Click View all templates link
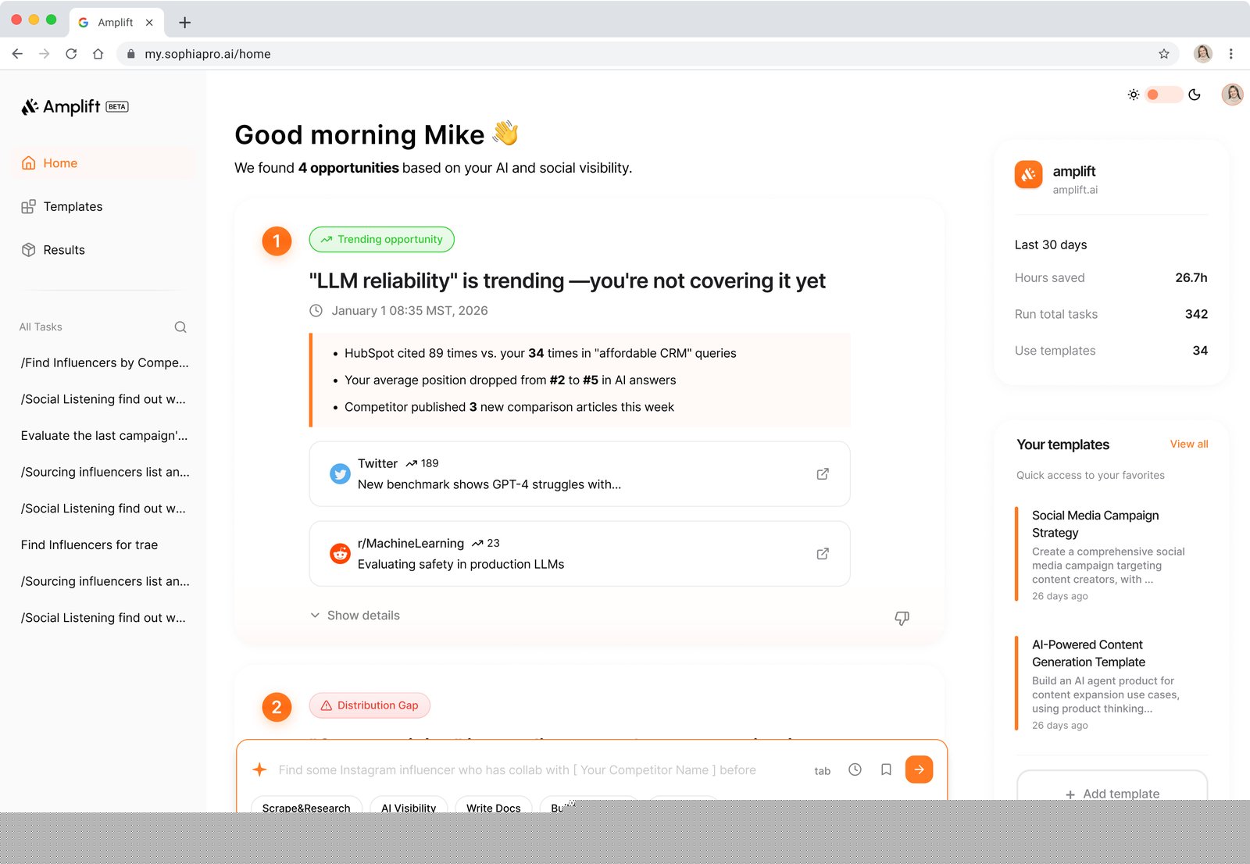The image size is (1250, 864). click(x=1188, y=444)
